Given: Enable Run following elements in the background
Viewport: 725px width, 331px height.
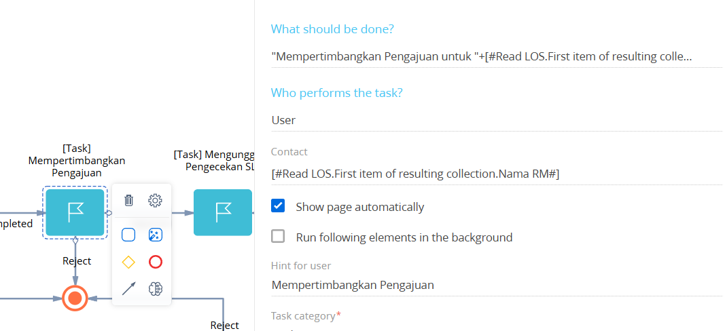Looking at the screenshot, I should pos(278,237).
